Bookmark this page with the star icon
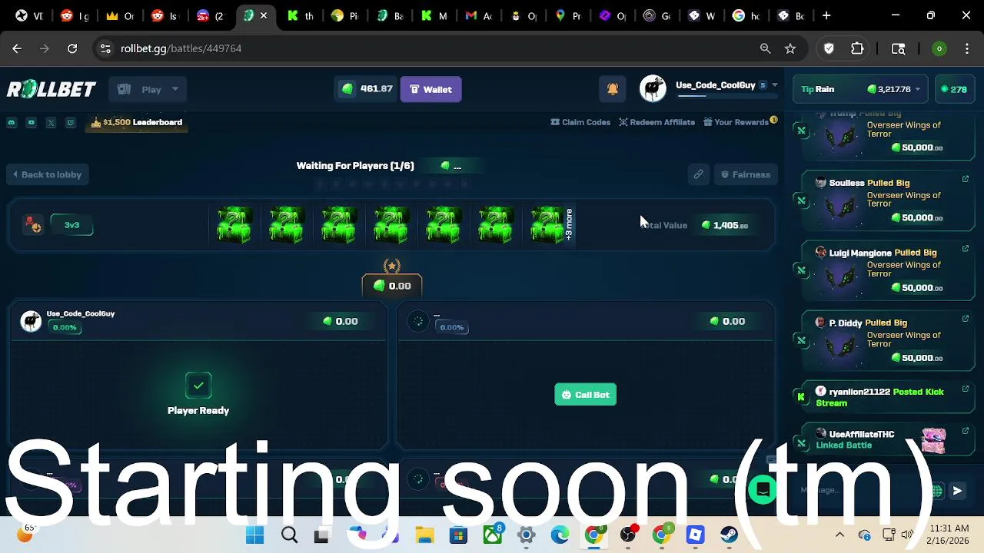 click(x=790, y=48)
